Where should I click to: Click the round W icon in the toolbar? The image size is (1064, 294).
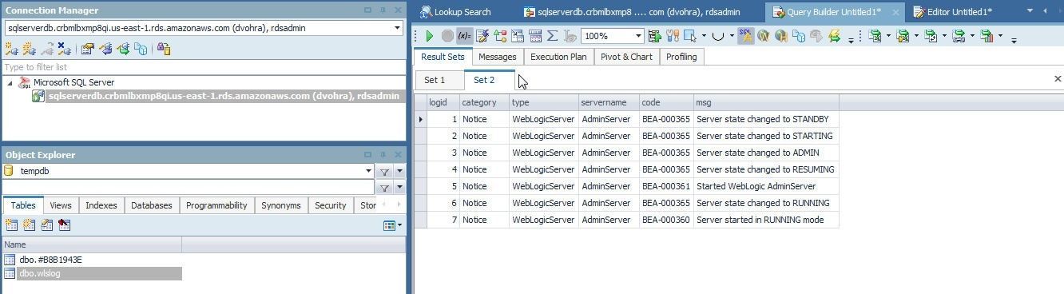point(763,36)
